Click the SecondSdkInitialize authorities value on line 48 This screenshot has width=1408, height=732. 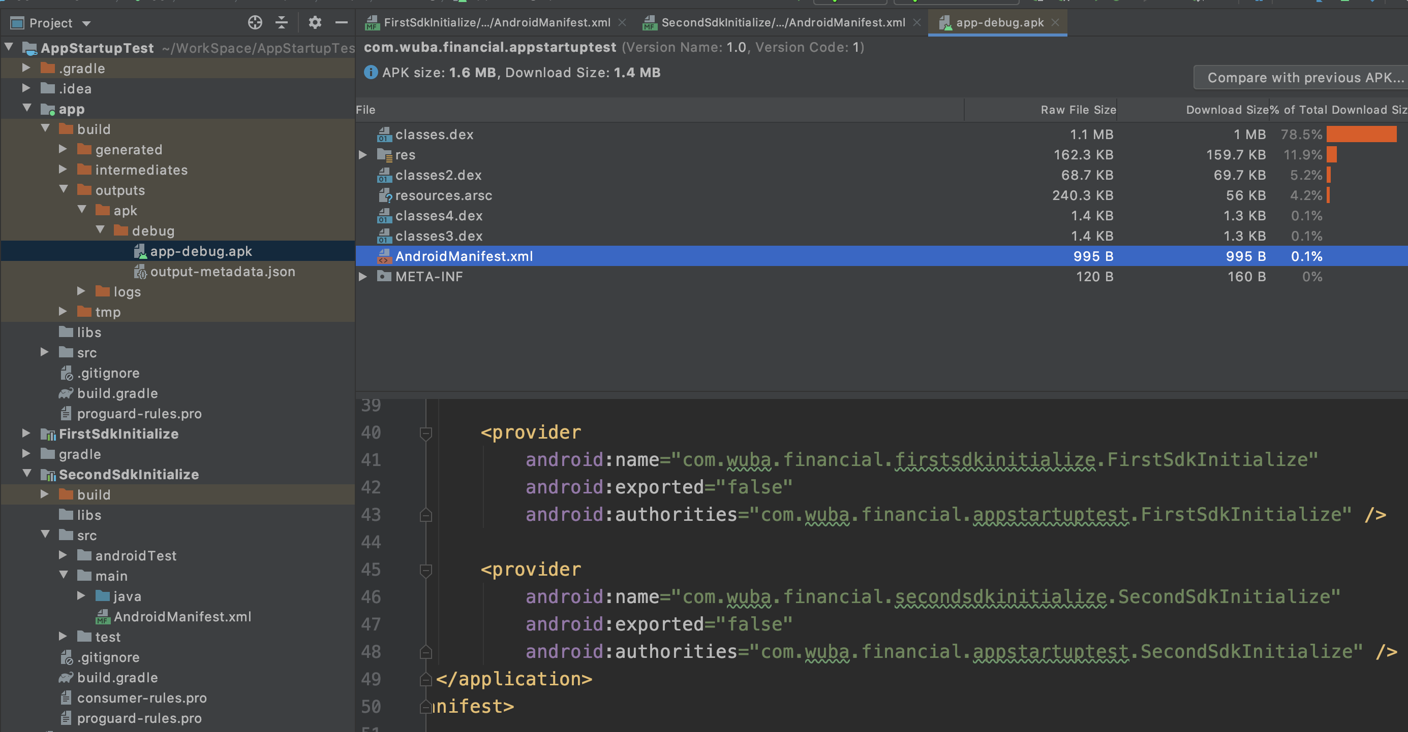click(x=1055, y=652)
